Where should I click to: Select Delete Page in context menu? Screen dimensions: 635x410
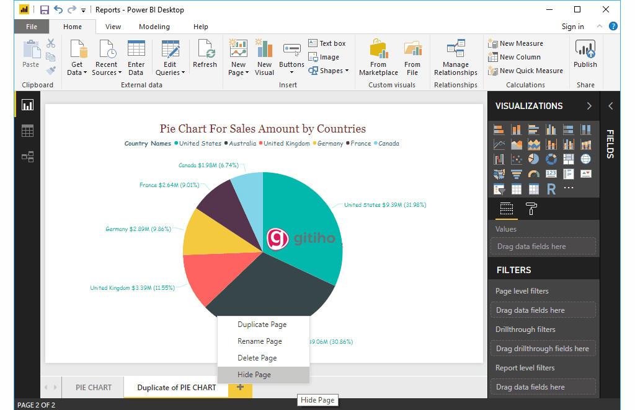pos(263,358)
